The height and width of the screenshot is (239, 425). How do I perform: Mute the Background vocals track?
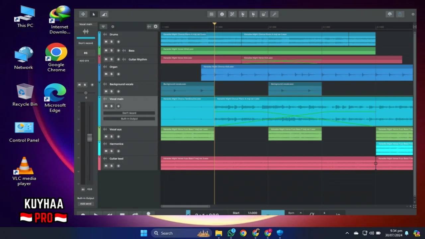pos(106,91)
